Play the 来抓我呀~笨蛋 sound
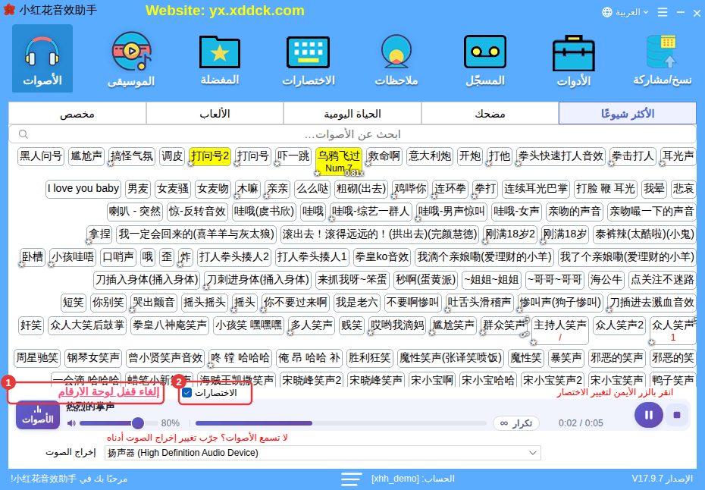Screen dimensions: 705x490 click(352, 280)
